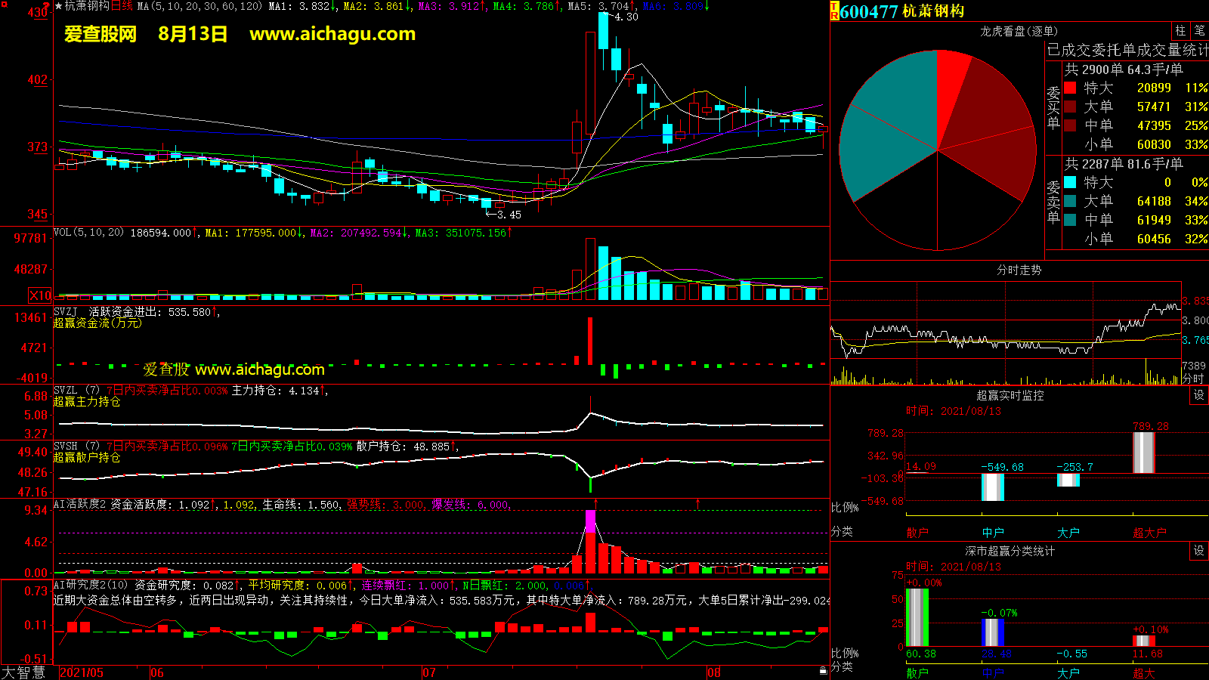
Task: Switch 龙虎看盘 to 笔 tick view
Action: 1199,30
